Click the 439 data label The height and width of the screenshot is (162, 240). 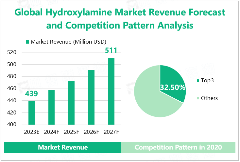click(x=31, y=93)
